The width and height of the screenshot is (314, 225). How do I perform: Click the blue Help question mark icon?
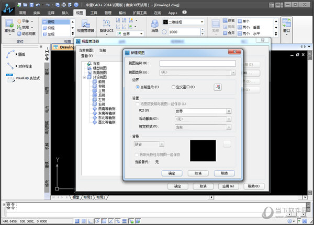coord(76,5)
